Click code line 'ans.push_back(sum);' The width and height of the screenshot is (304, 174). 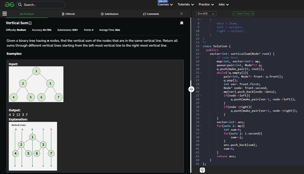click(240, 145)
